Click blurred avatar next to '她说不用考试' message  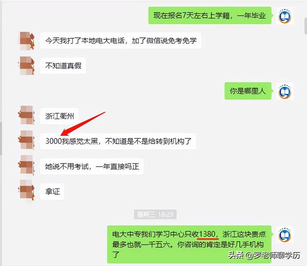pyautogui.click(x=27, y=165)
